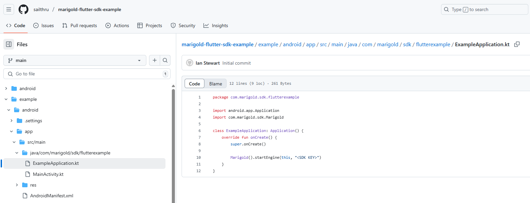Image resolution: width=530 pixels, height=203 pixels.
Task: Open the Pull requests tab
Action: pyautogui.click(x=80, y=25)
